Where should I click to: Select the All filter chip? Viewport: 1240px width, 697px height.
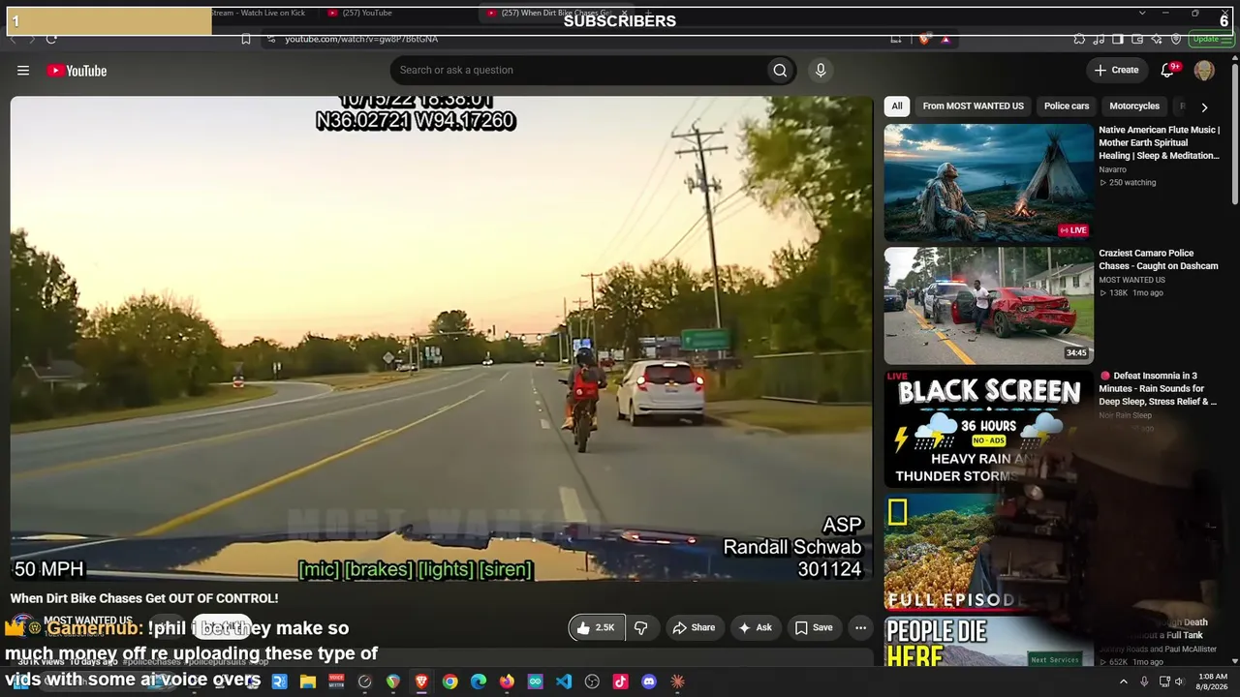pos(897,106)
